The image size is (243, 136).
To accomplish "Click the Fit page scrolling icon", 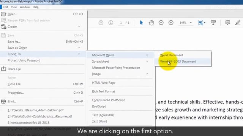I will (200, 23).
